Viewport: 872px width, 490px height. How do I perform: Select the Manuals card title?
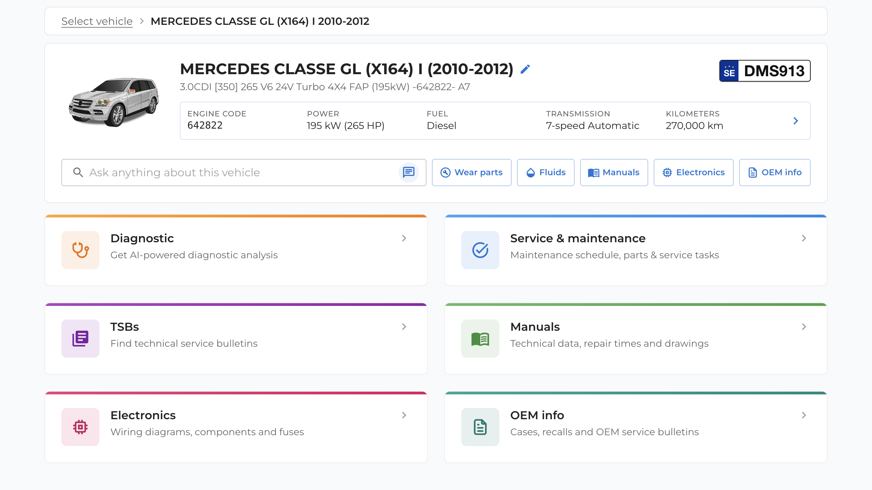click(x=535, y=327)
